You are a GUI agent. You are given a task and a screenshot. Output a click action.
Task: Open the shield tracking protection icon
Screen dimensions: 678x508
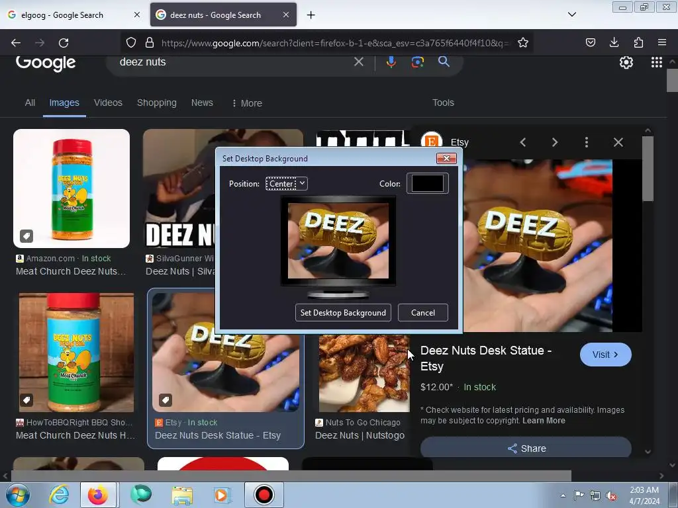pyautogui.click(x=131, y=42)
